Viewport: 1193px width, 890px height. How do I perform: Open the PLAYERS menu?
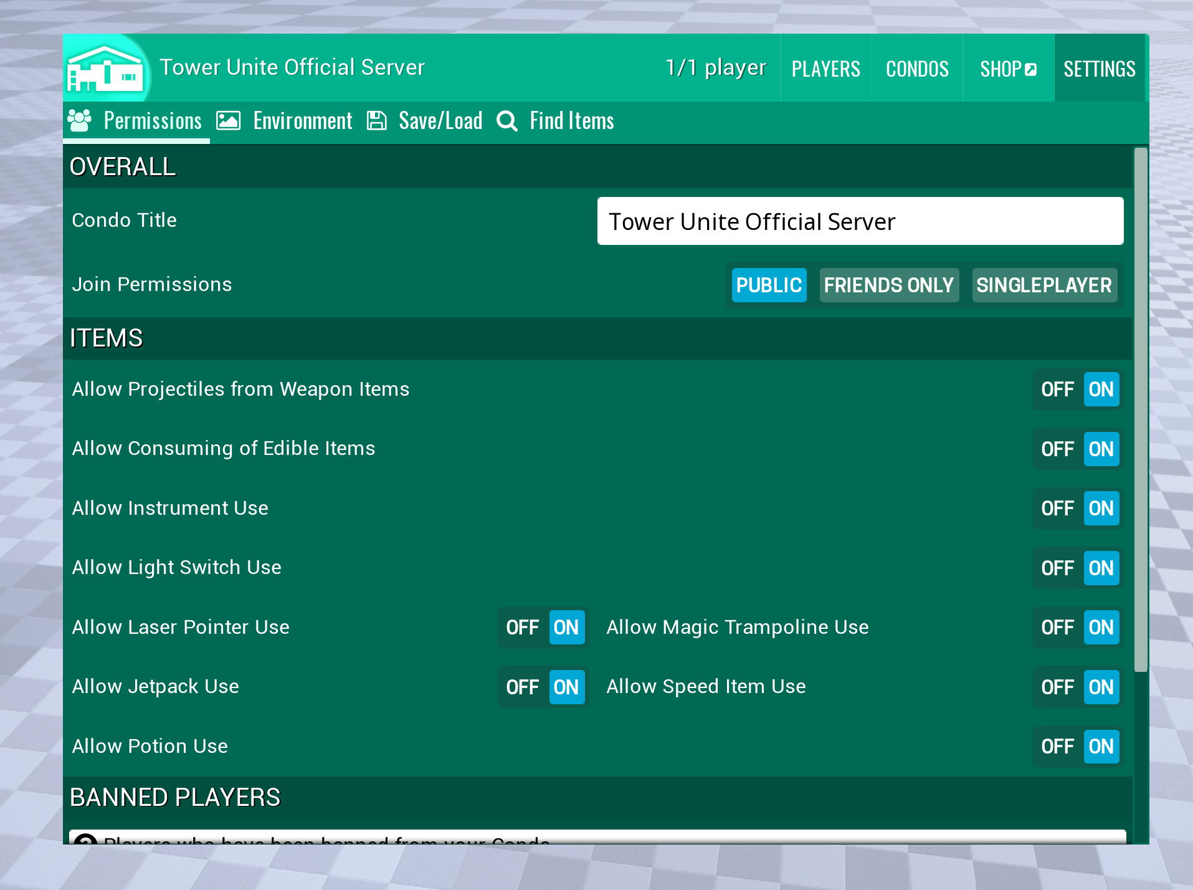825,69
